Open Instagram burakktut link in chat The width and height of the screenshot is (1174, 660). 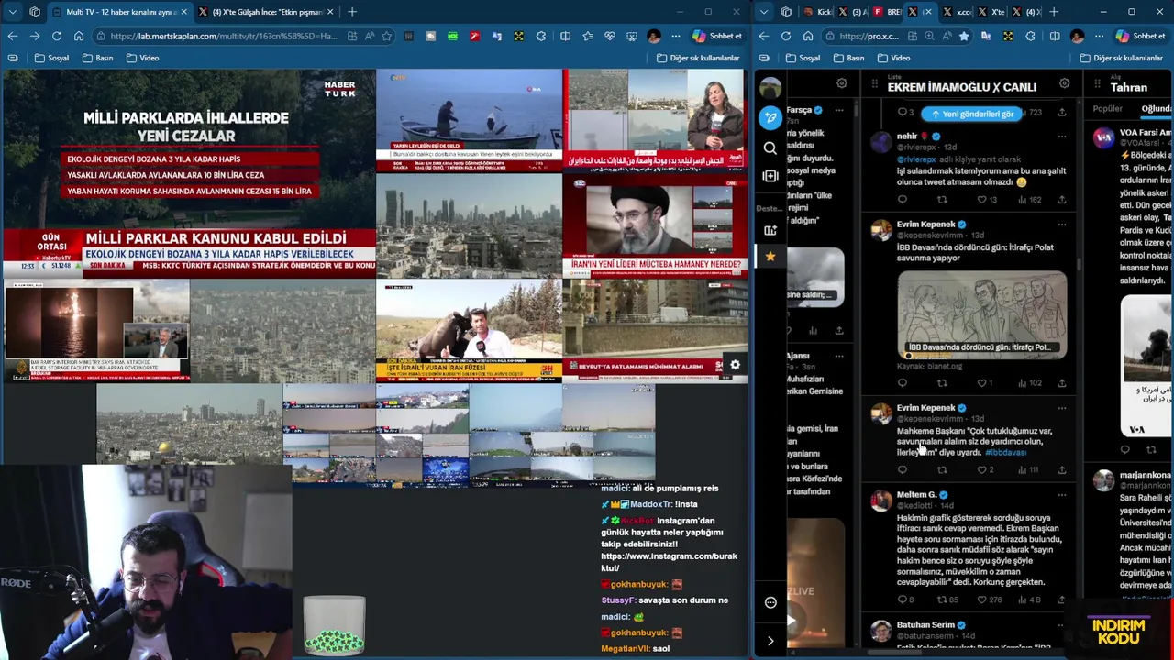pos(669,562)
